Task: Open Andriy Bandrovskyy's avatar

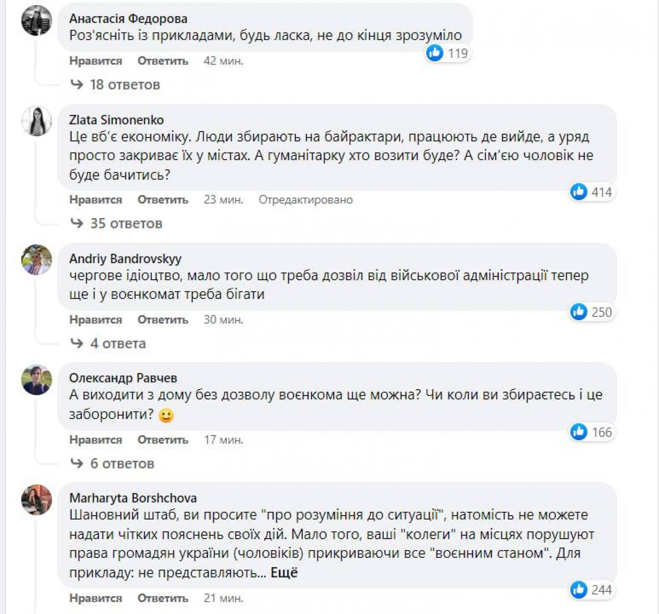Action: point(36,260)
